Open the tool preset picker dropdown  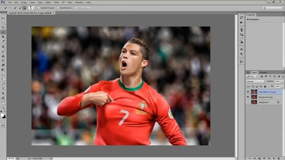[x=9, y=8]
